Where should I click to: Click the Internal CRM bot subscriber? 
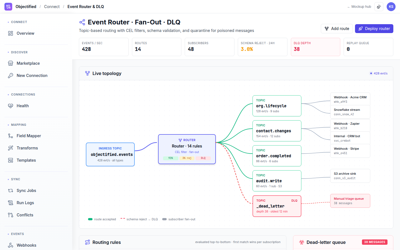click(x=350, y=138)
